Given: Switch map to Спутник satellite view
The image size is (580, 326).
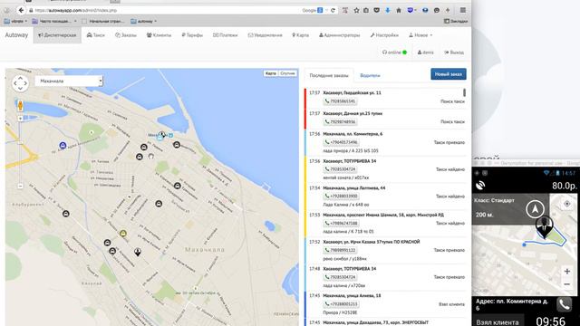Looking at the screenshot, I should coord(287,73).
